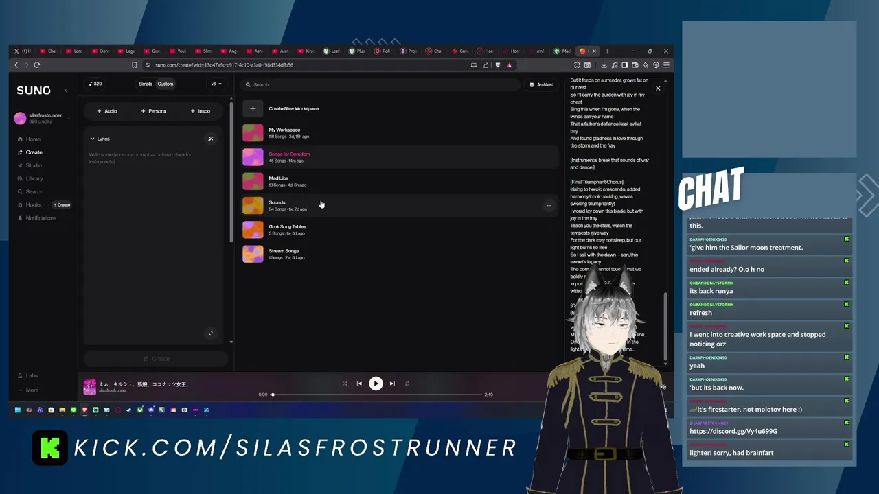Image resolution: width=879 pixels, height=494 pixels.
Task: Click the plus tile for Create New Workspace
Action: [x=253, y=108]
